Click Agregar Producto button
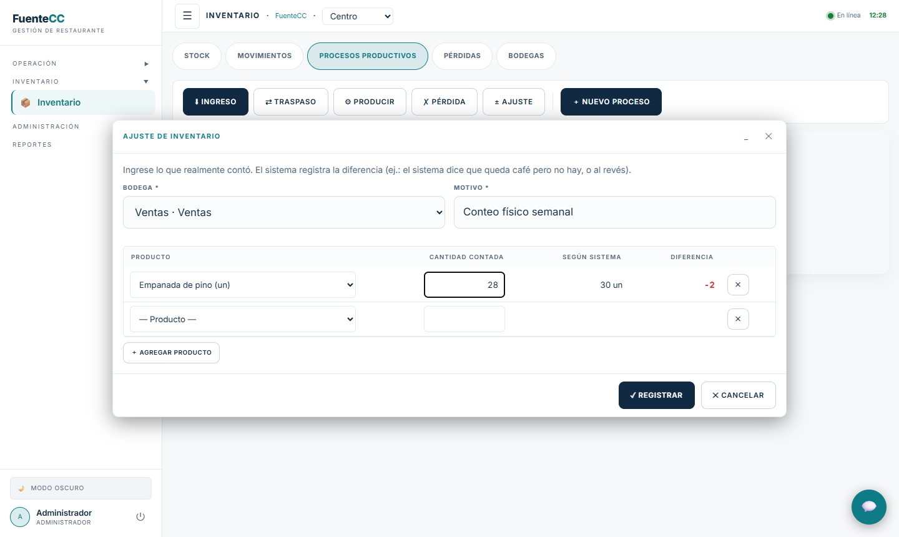This screenshot has height=537, width=899. pos(171,353)
